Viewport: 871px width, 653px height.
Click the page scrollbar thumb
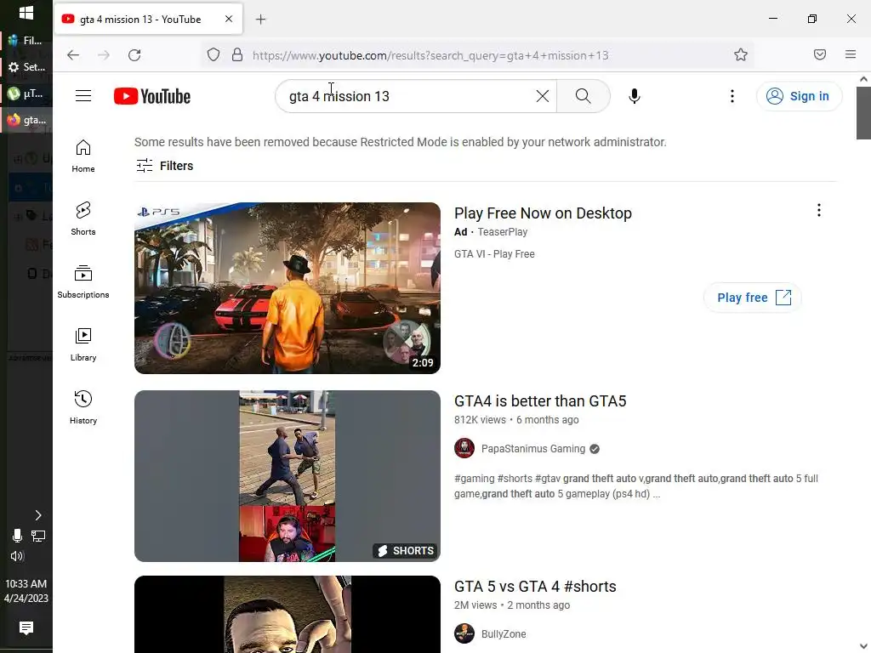pos(863,113)
